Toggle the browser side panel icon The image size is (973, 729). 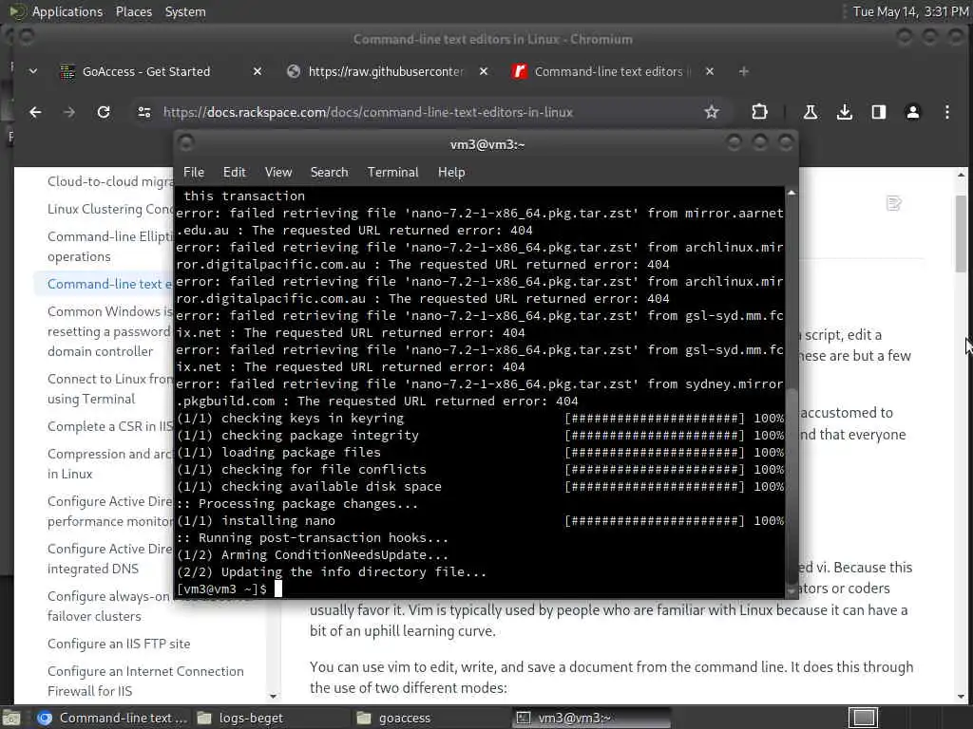(x=879, y=112)
